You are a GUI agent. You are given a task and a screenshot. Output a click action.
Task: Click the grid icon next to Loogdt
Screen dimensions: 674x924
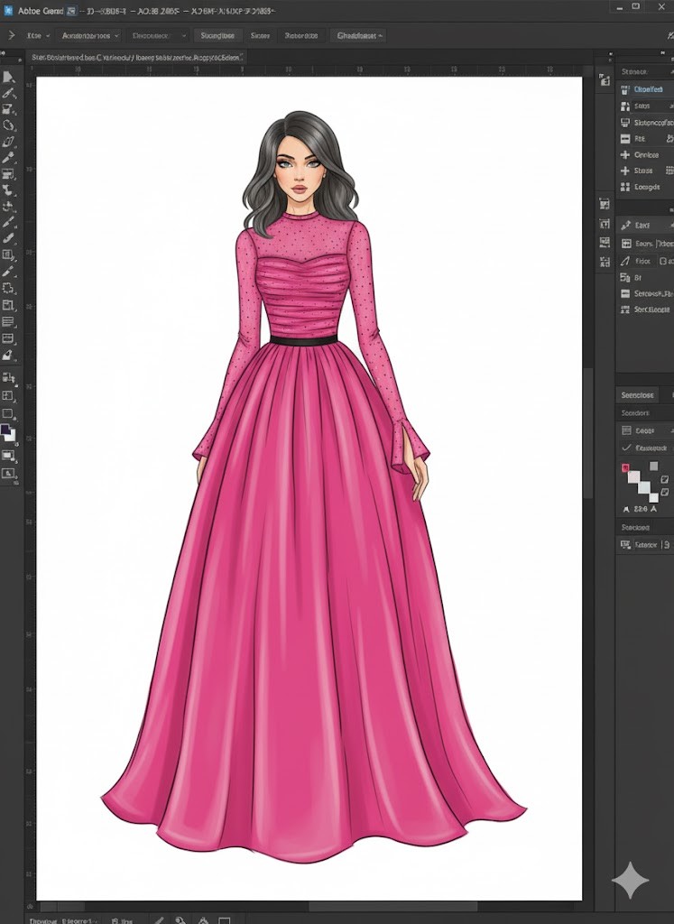click(x=625, y=187)
